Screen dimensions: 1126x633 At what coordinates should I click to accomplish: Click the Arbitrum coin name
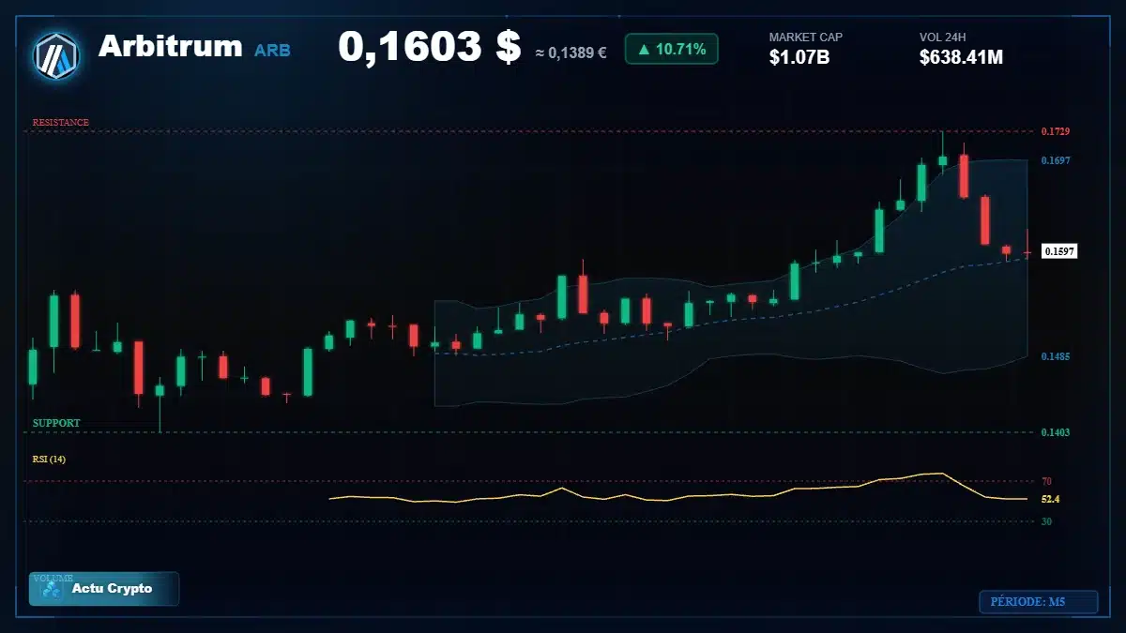point(170,46)
